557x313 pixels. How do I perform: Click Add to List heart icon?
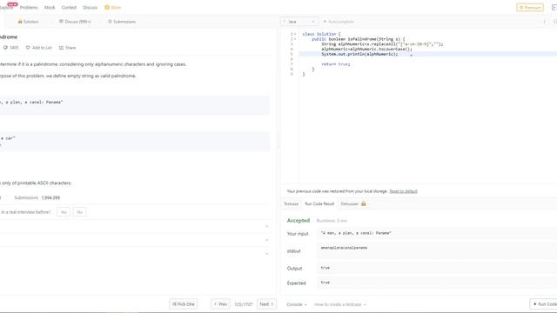tap(38, 48)
